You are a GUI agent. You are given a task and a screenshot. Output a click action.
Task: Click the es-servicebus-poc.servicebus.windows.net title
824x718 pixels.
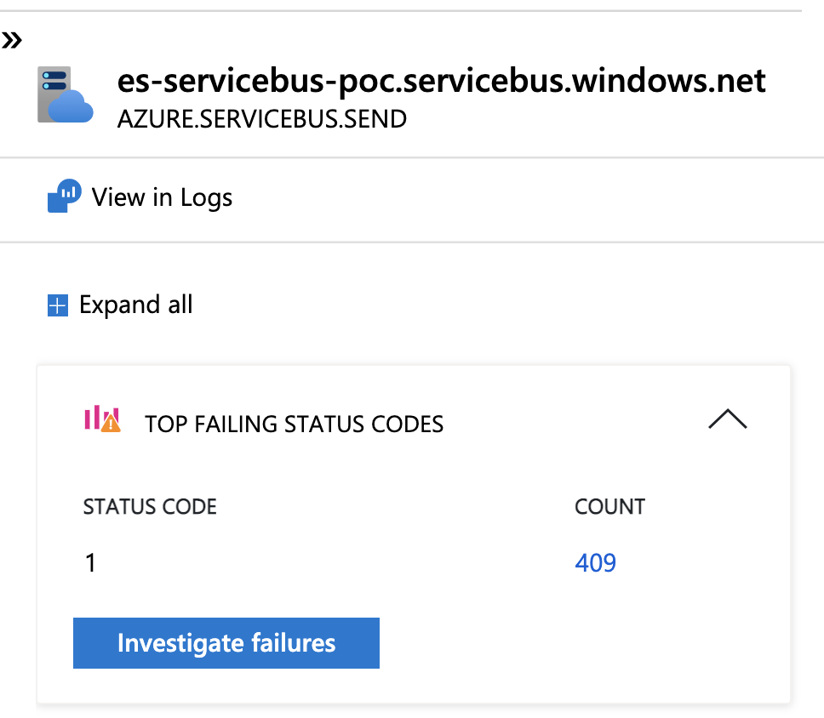tap(441, 81)
